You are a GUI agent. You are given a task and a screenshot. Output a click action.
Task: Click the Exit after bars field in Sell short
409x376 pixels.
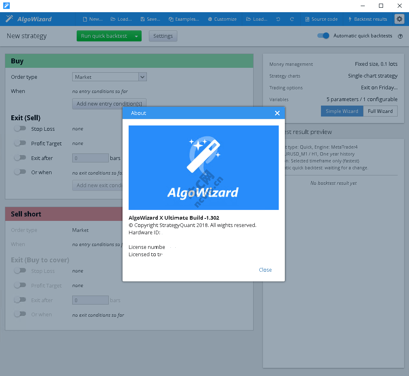point(90,300)
